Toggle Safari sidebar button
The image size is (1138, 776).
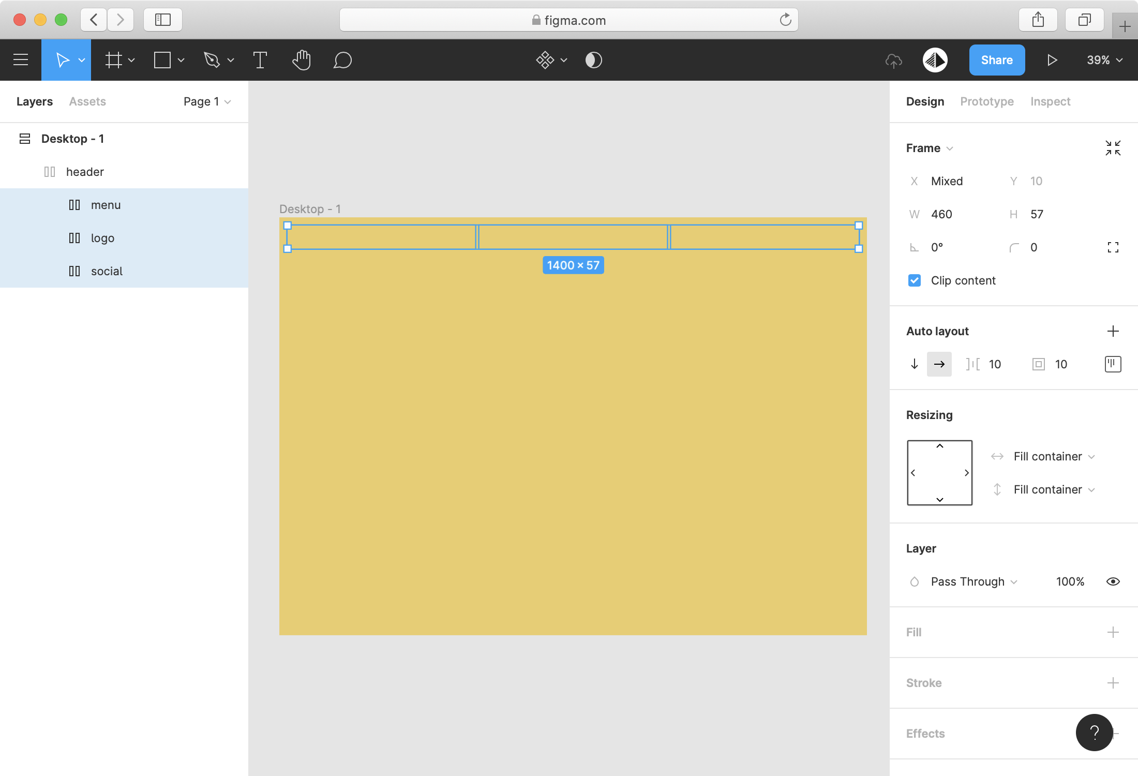click(x=163, y=20)
